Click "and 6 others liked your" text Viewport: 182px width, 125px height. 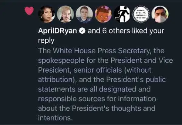pos(126,31)
